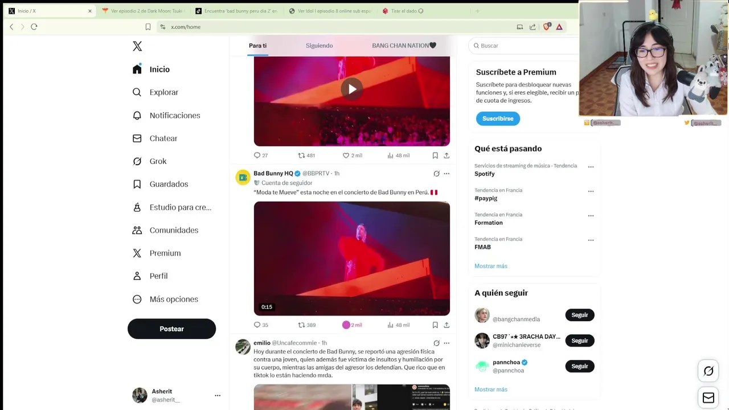Image resolution: width=729 pixels, height=410 pixels.
Task: Repost Bad Bunny HQ post with 389 reposts
Action: click(306, 325)
